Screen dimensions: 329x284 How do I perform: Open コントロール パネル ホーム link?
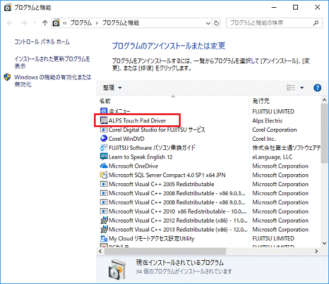pos(42,42)
